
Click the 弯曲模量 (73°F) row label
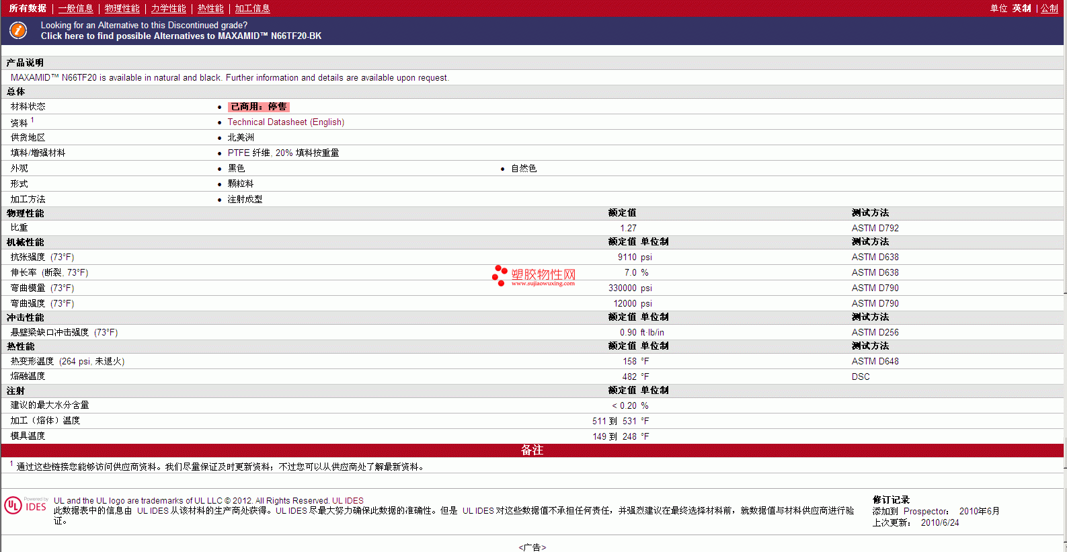(42, 288)
